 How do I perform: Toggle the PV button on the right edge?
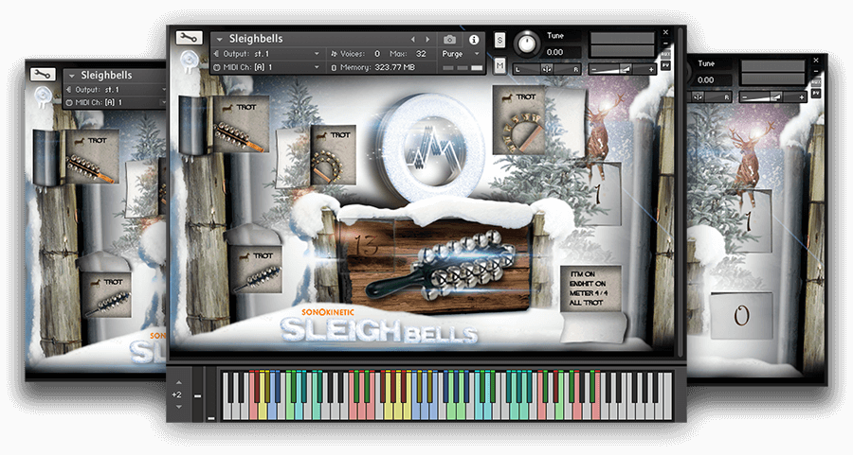pos(666,65)
